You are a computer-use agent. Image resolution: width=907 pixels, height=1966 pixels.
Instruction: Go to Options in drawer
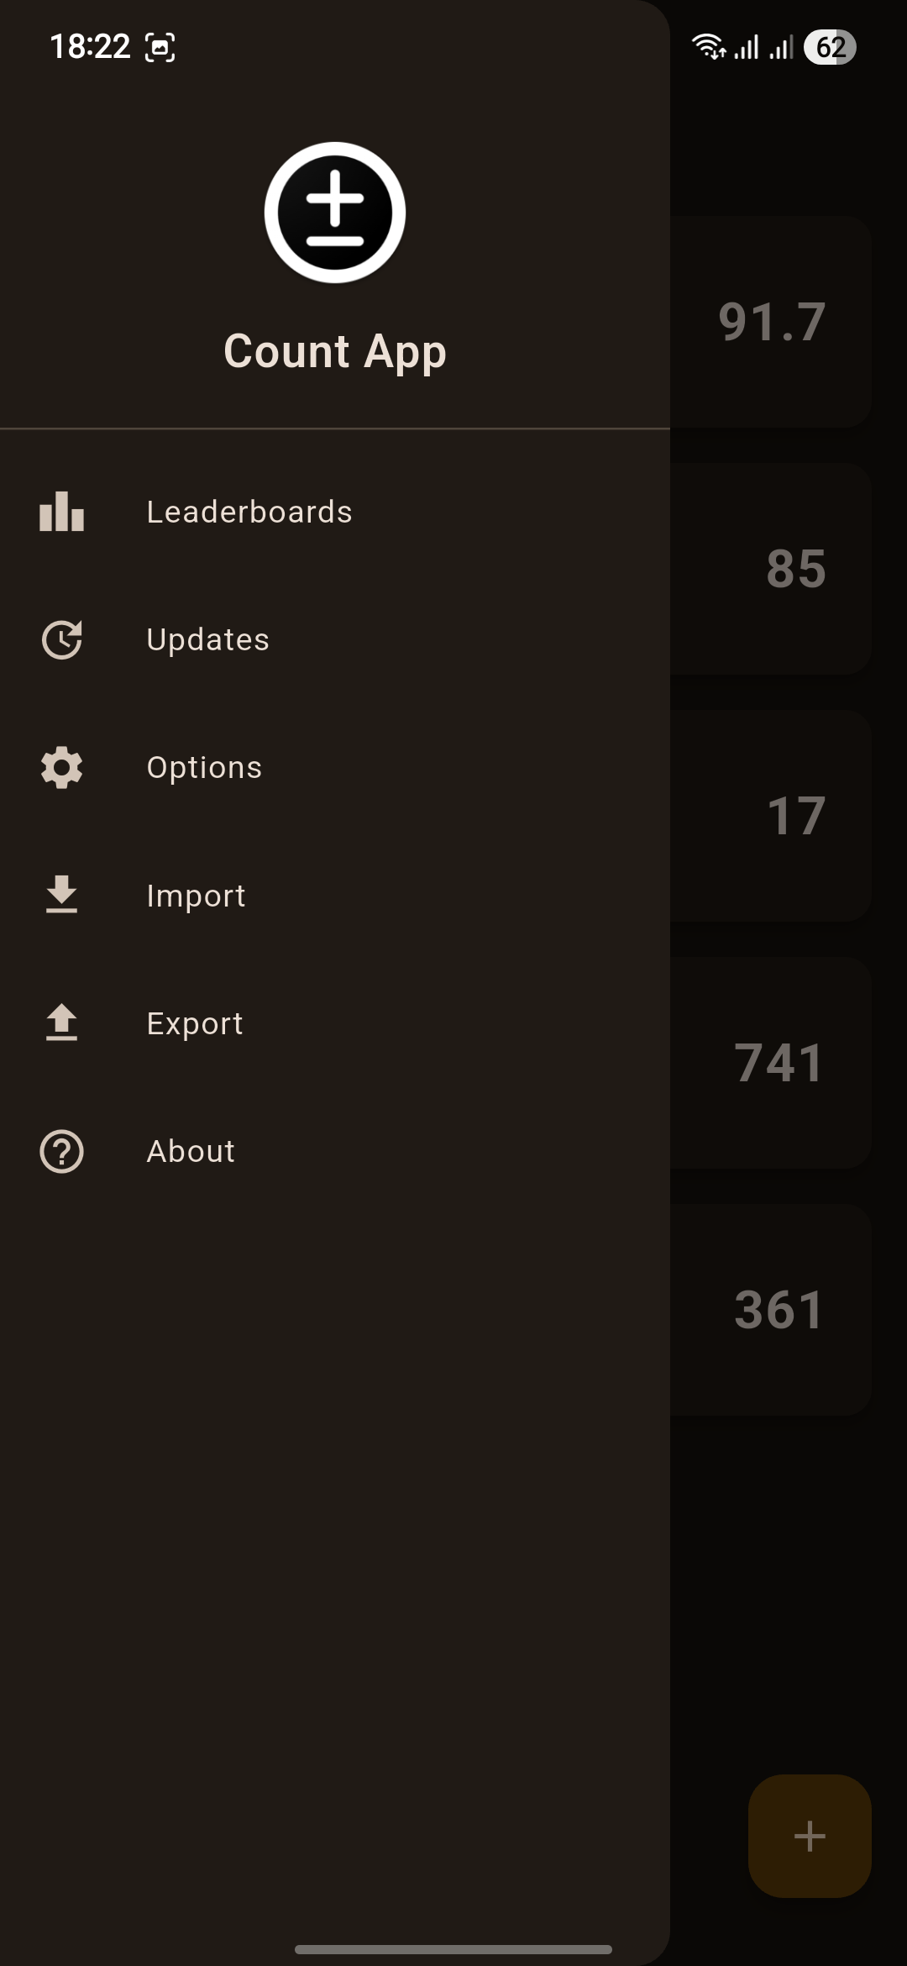[x=204, y=768]
